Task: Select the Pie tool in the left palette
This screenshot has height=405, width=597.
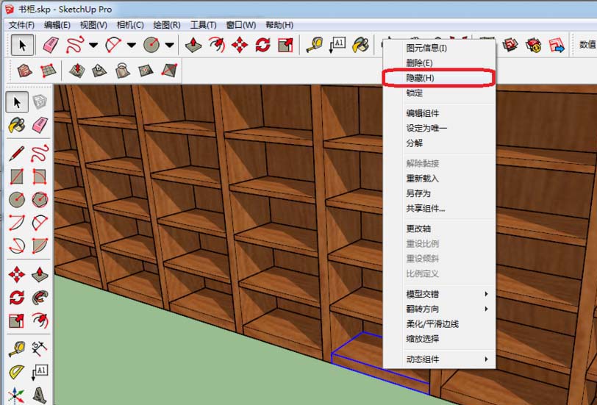Action: click(x=40, y=245)
